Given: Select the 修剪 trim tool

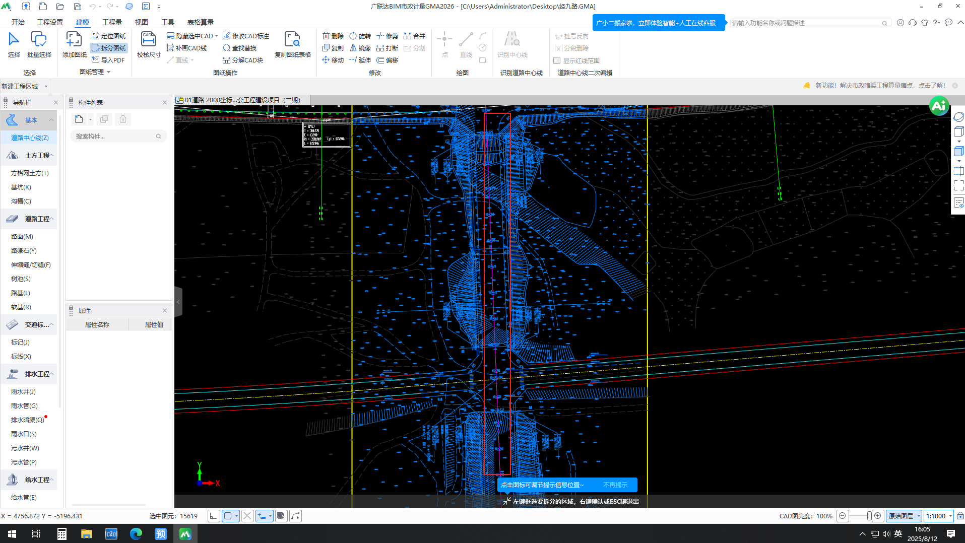Looking at the screenshot, I should [387, 36].
